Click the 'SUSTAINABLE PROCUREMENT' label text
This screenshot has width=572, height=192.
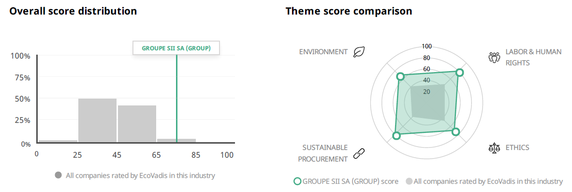pos(323,153)
